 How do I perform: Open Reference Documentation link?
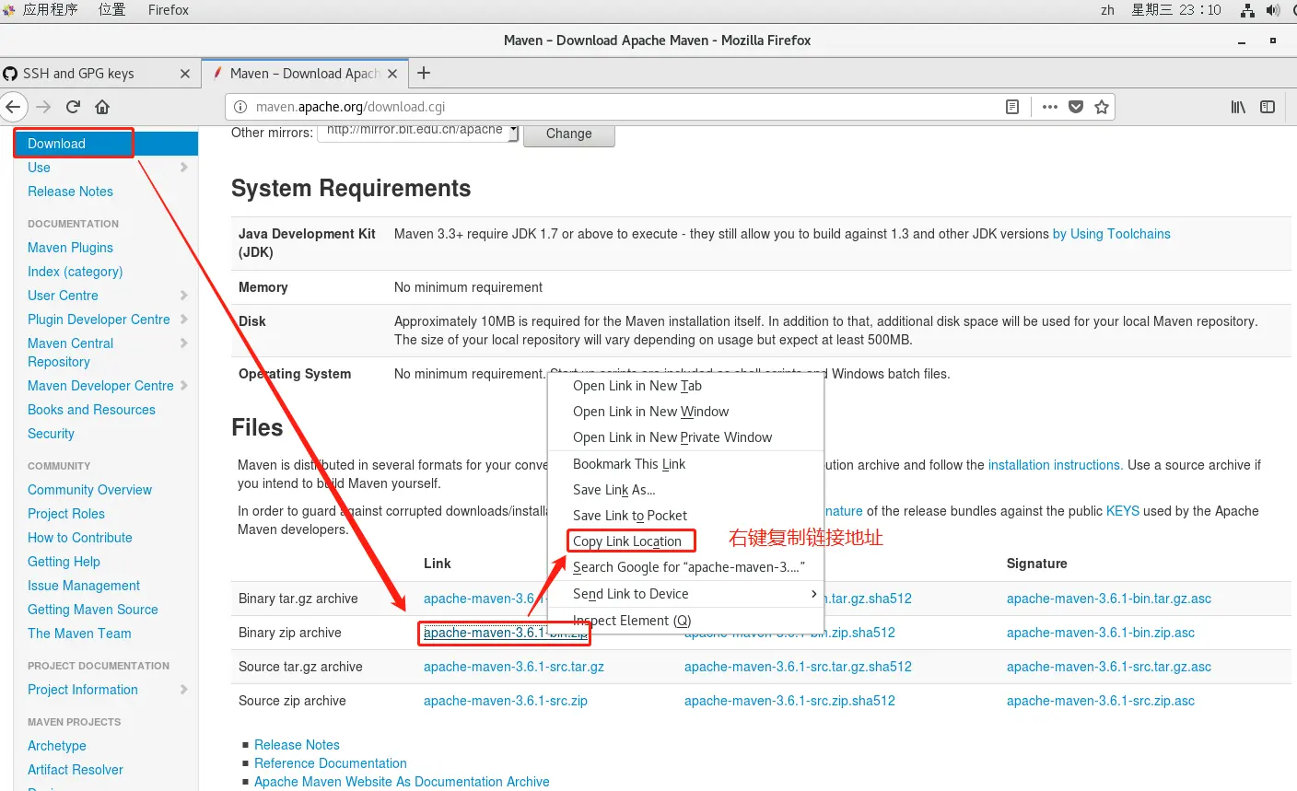click(x=331, y=763)
